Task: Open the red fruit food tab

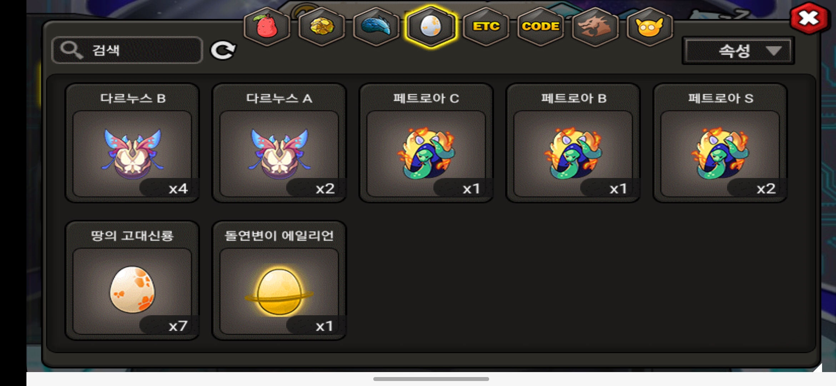Action: pos(267,26)
